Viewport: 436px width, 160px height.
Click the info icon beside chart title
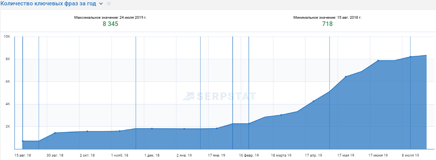pyautogui.click(x=109, y=3)
